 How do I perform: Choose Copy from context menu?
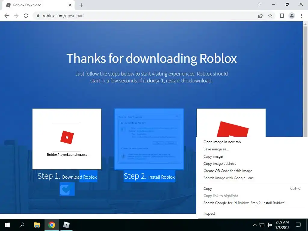[x=252, y=189]
